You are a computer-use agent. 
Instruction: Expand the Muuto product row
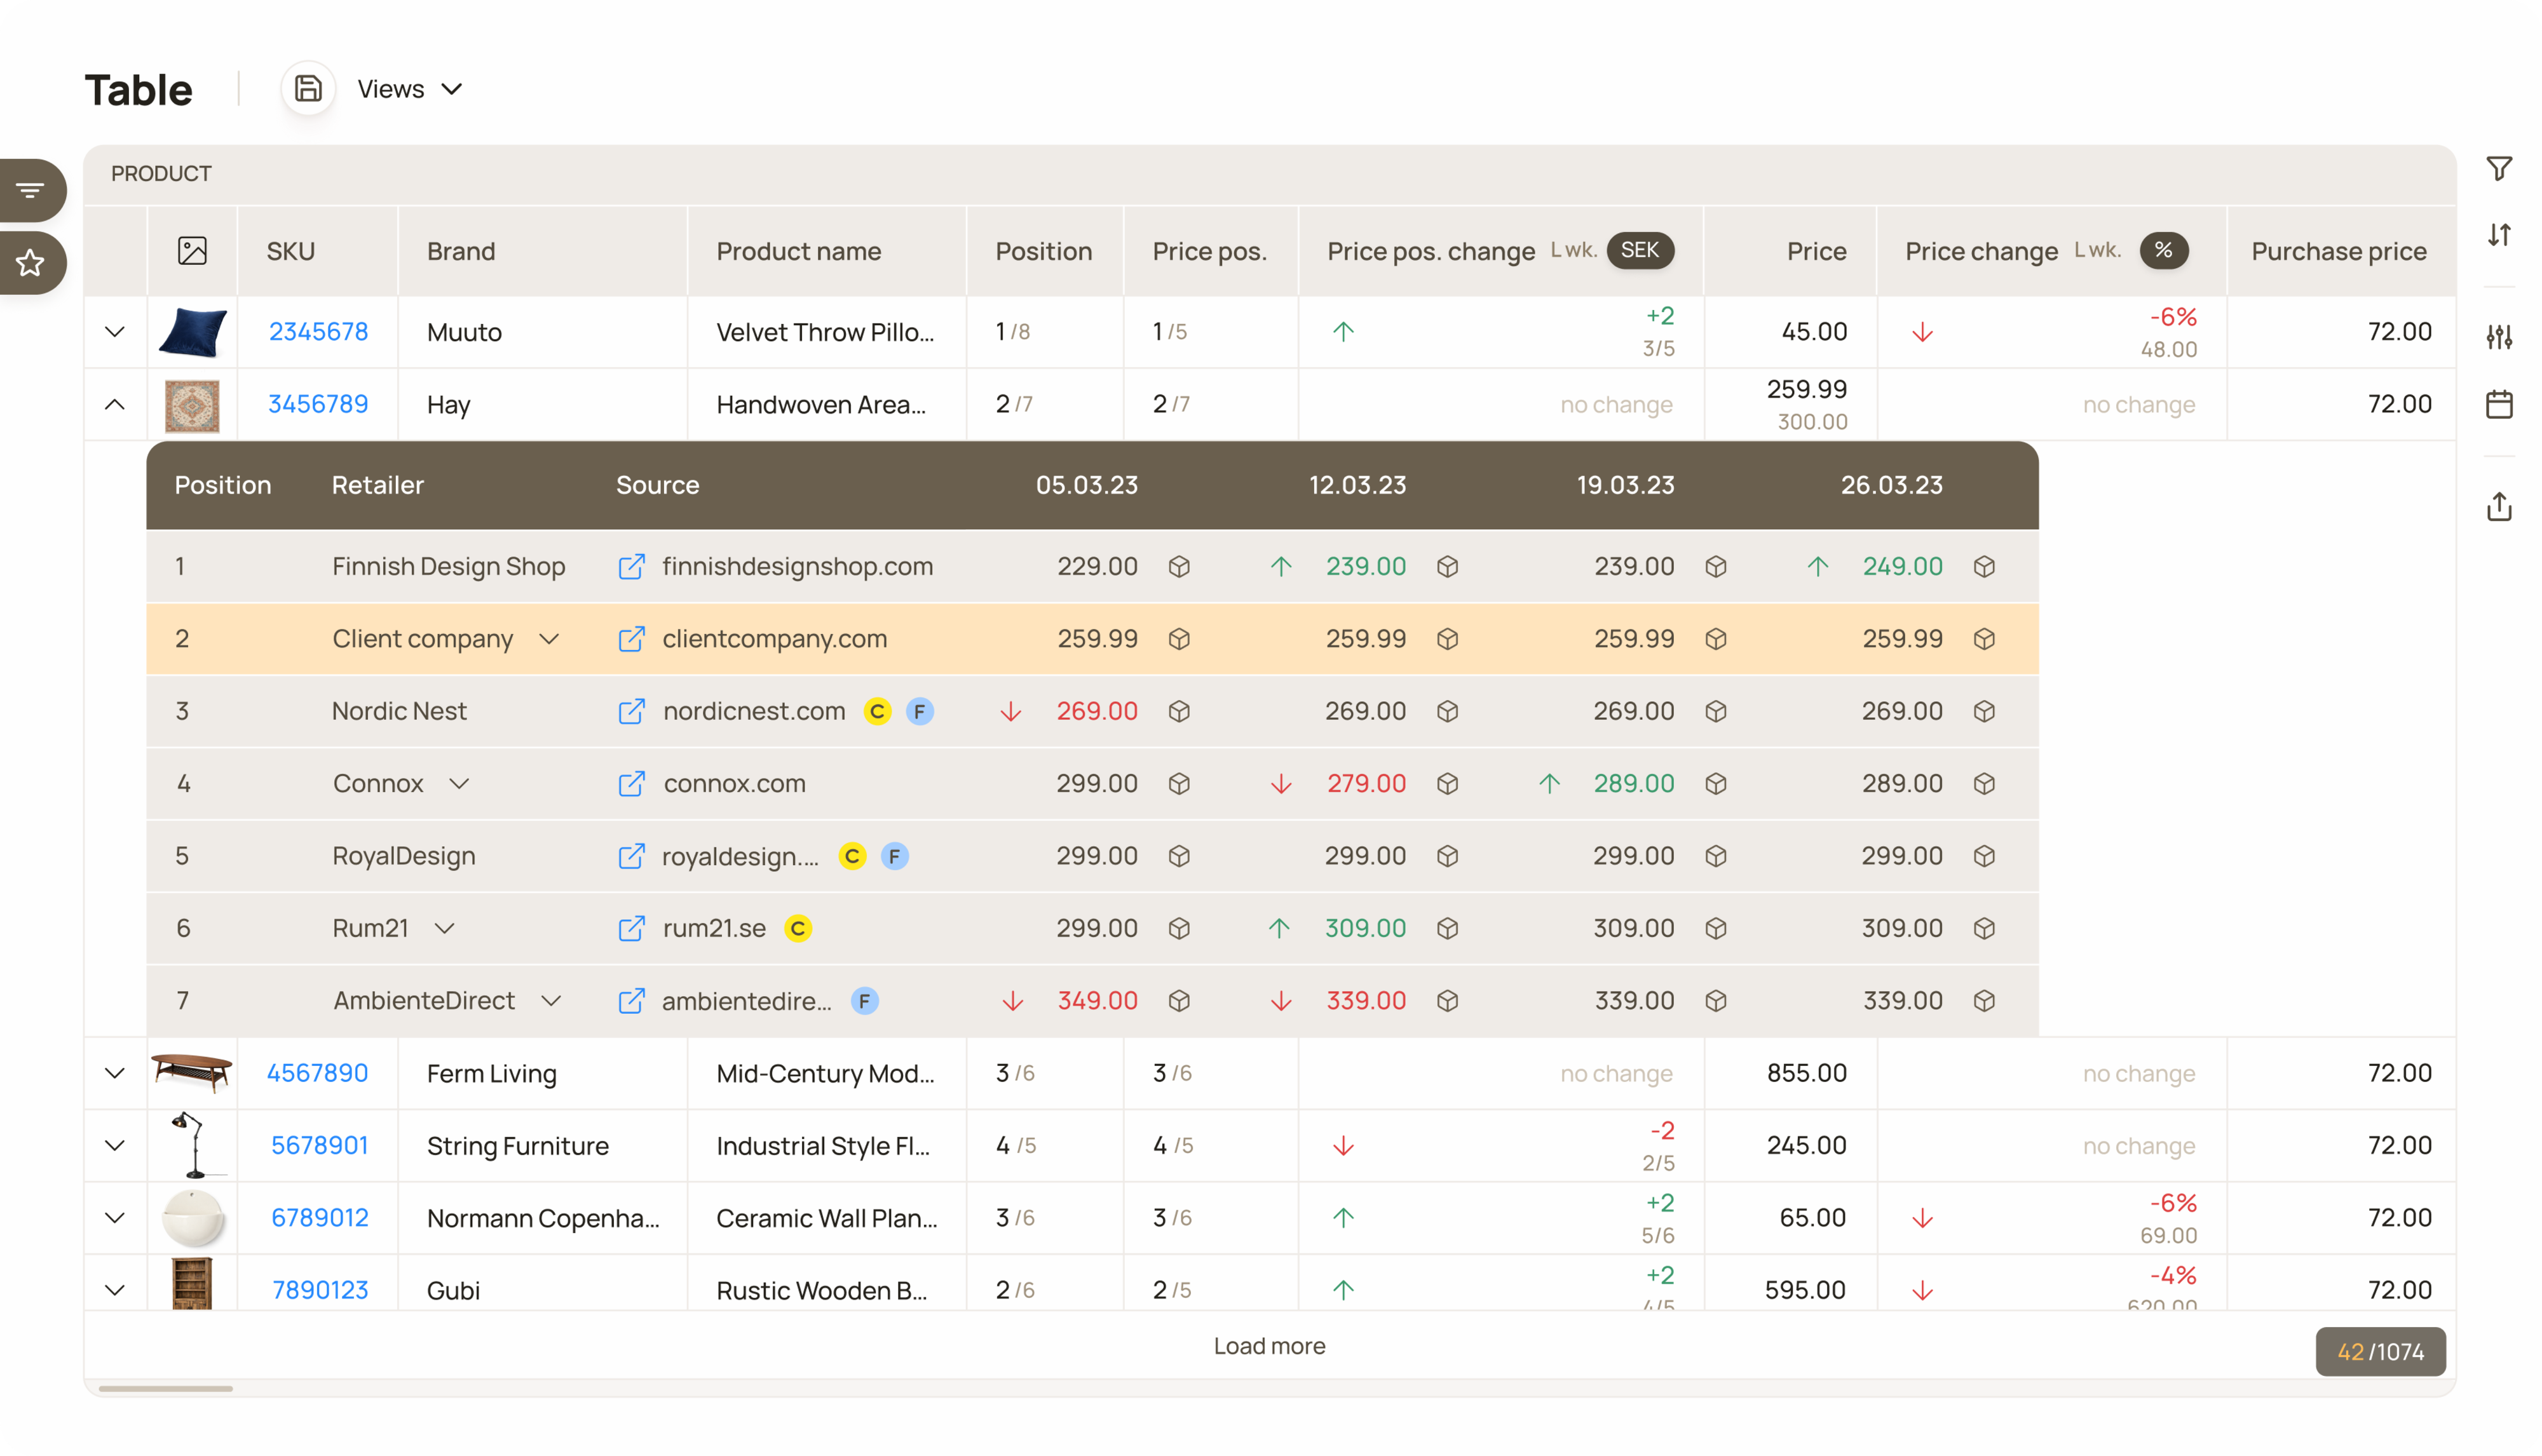115,331
